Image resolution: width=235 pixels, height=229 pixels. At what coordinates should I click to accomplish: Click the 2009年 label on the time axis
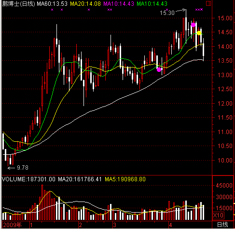point(13,225)
